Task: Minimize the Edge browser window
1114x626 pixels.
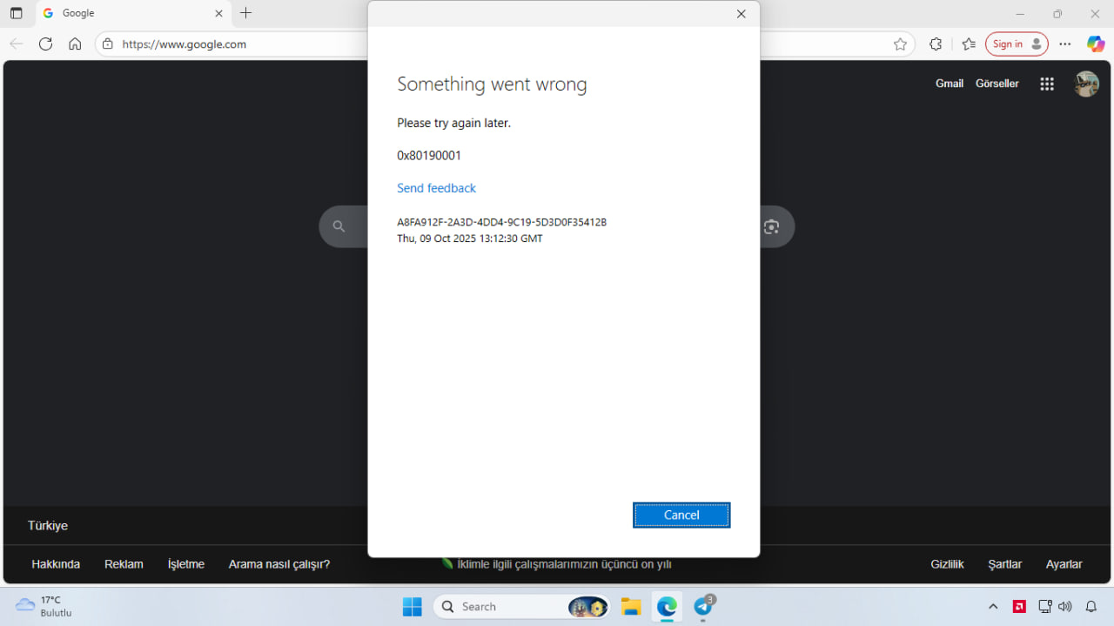Action: pos(1020,14)
